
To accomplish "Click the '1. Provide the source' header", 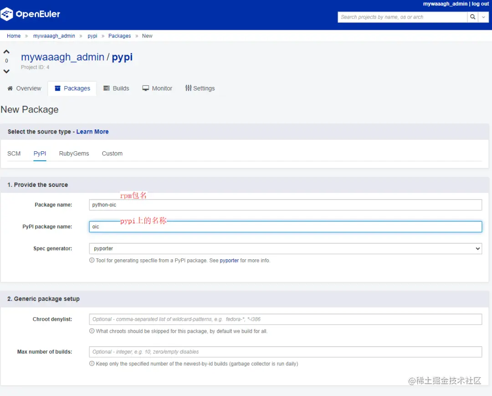I will [x=38, y=185].
